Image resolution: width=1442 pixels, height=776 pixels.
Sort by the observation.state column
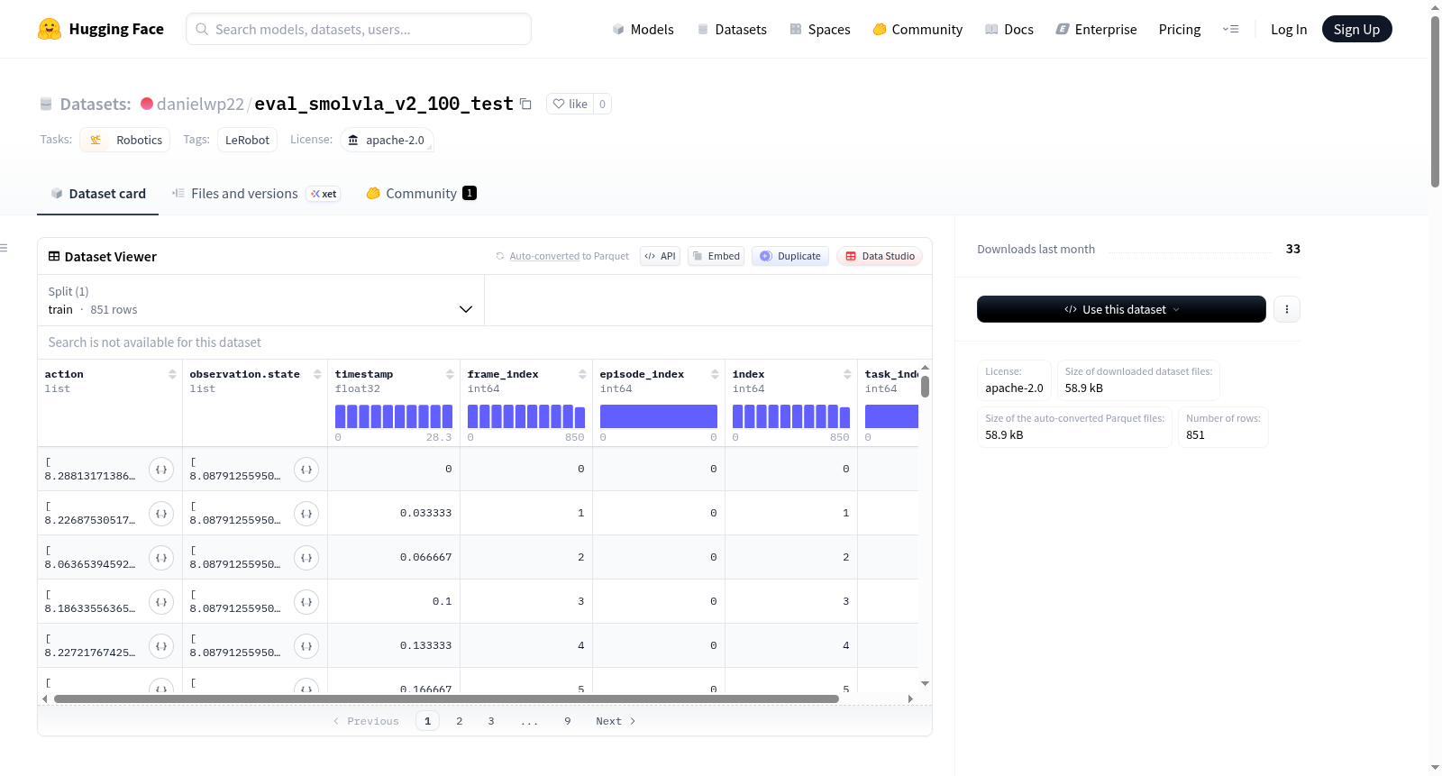point(317,374)
